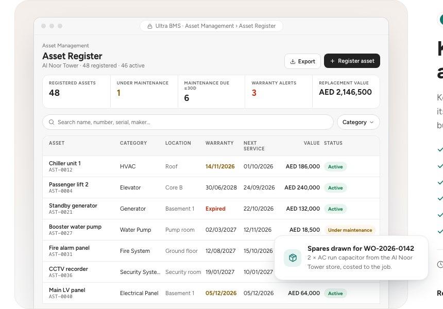
Task: Export the asset register
Action: tap(302, 61)
